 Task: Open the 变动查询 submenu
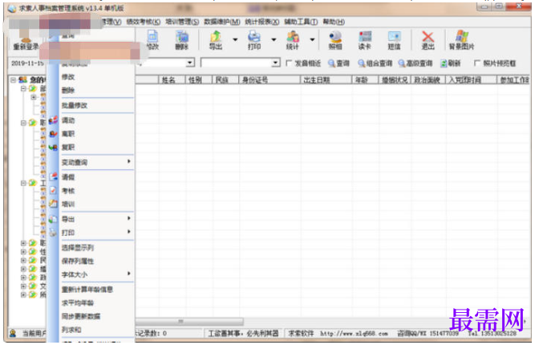pos(91,162)
